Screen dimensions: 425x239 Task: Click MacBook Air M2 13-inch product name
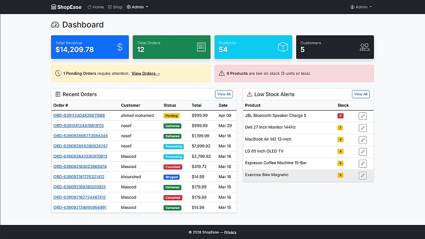pyautogui.click(x=268, y=139)
